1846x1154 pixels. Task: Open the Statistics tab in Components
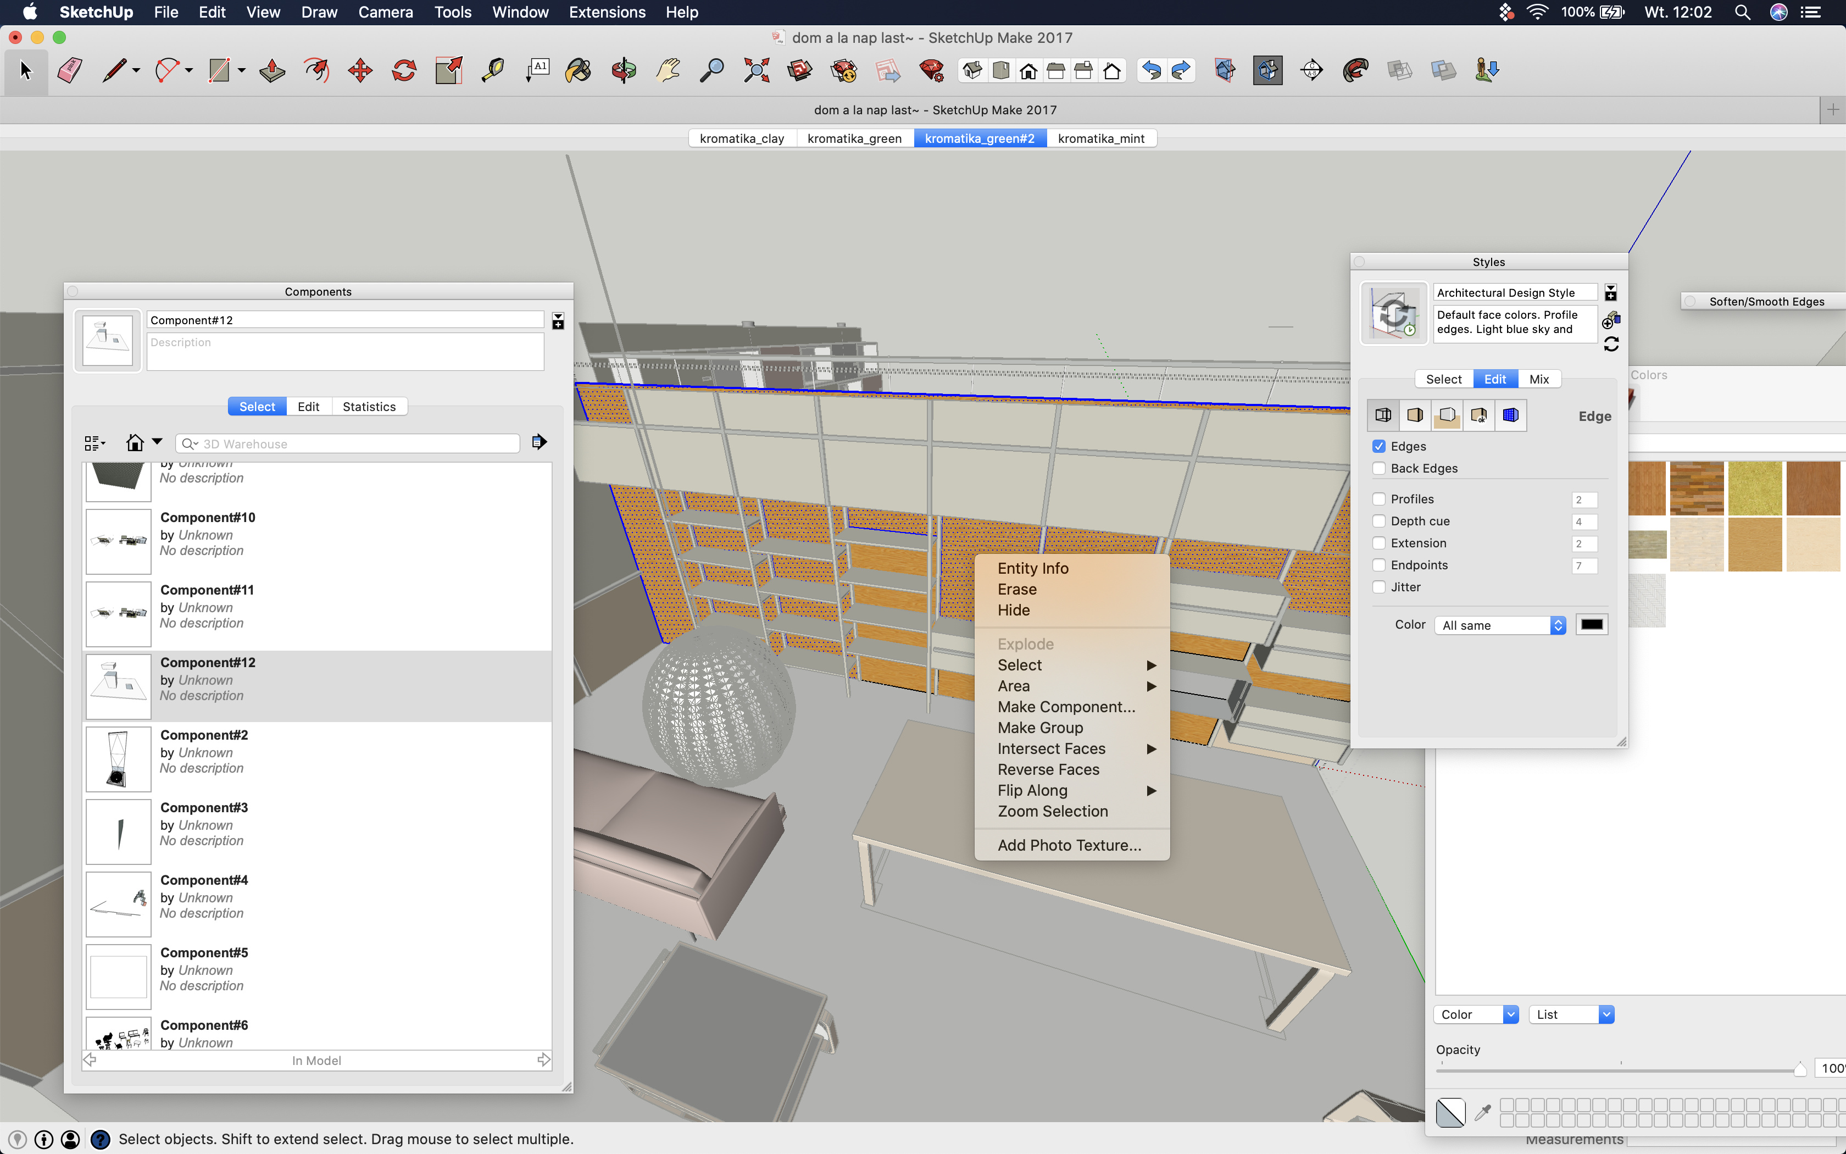click(x=369, y=407)
